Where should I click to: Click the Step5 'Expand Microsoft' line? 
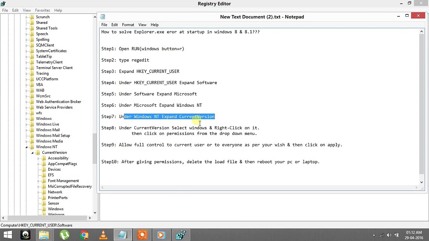149,94
